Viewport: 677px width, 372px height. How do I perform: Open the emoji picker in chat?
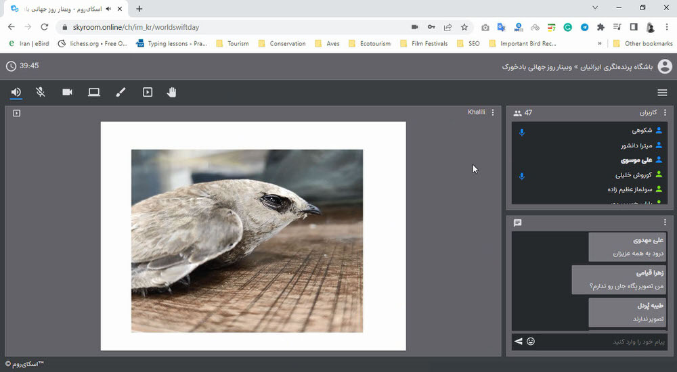pyautogui.click(x=531, y=342)
